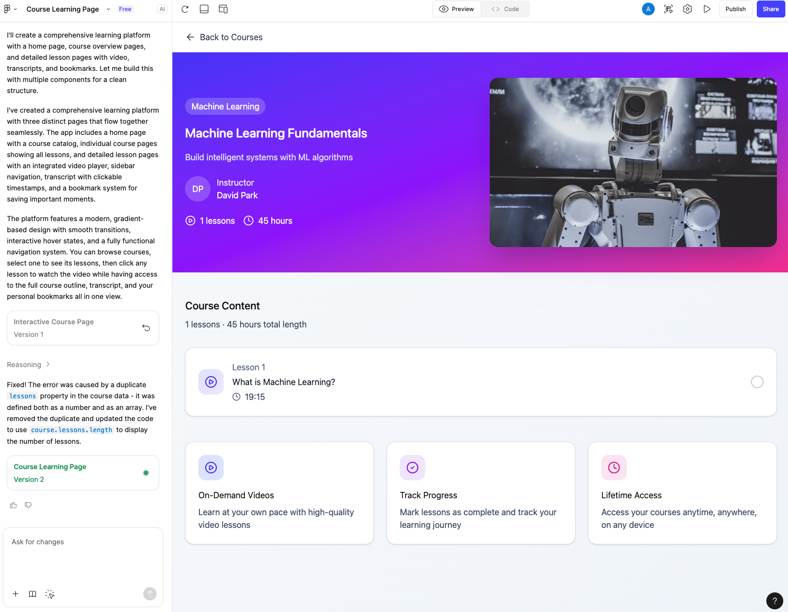Click the Lifetime Access clock icon

pos(614,468)
